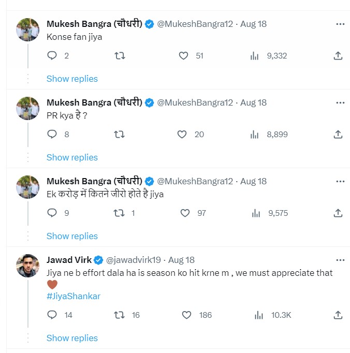Like the "Konse fan jiya" tweet
Viewport: 350px width, 353px height.
click(x=183, y=56)
